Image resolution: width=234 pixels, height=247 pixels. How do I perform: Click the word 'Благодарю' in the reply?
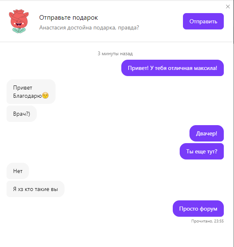pyautogui.click(x=27, y=96)
